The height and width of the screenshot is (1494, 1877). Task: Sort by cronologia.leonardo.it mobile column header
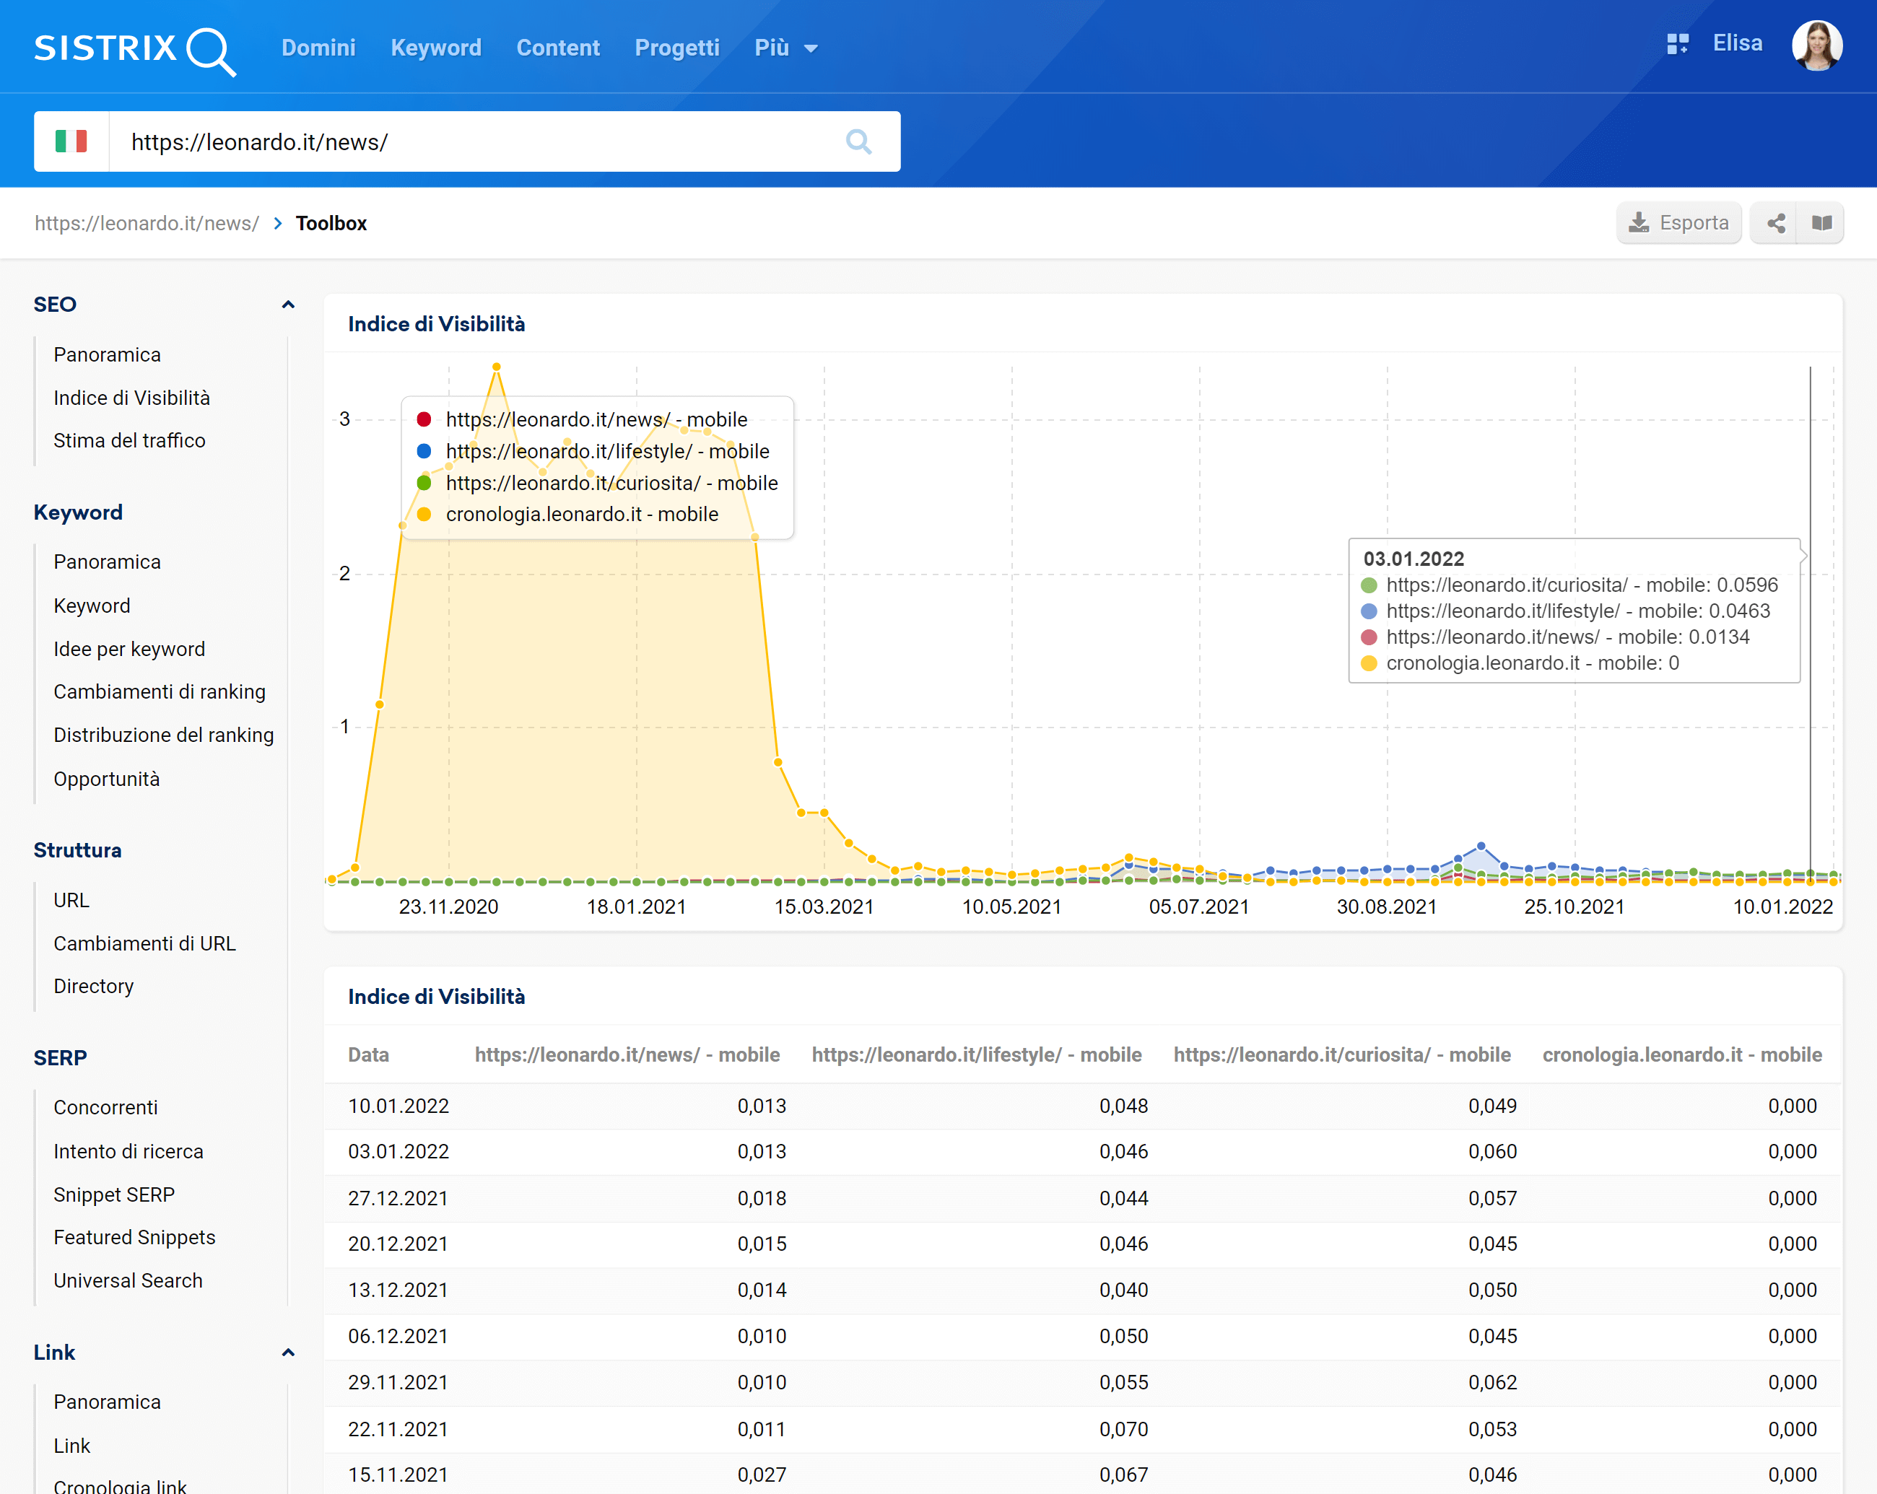1682,1055
